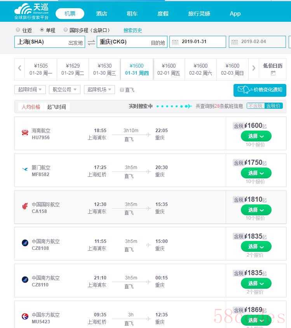The height and width of the screenshot is (328, 291).
Task: Sort by 起飞时间 departure time
Action: coord(57,107)
